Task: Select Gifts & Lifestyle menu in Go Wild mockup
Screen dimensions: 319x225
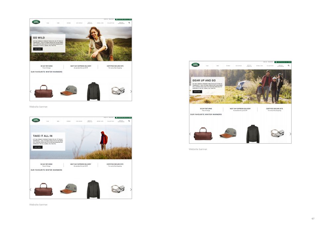Action: click(x=90, y=23)
